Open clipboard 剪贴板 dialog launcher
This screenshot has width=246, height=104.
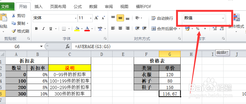(x=28, y=38)
